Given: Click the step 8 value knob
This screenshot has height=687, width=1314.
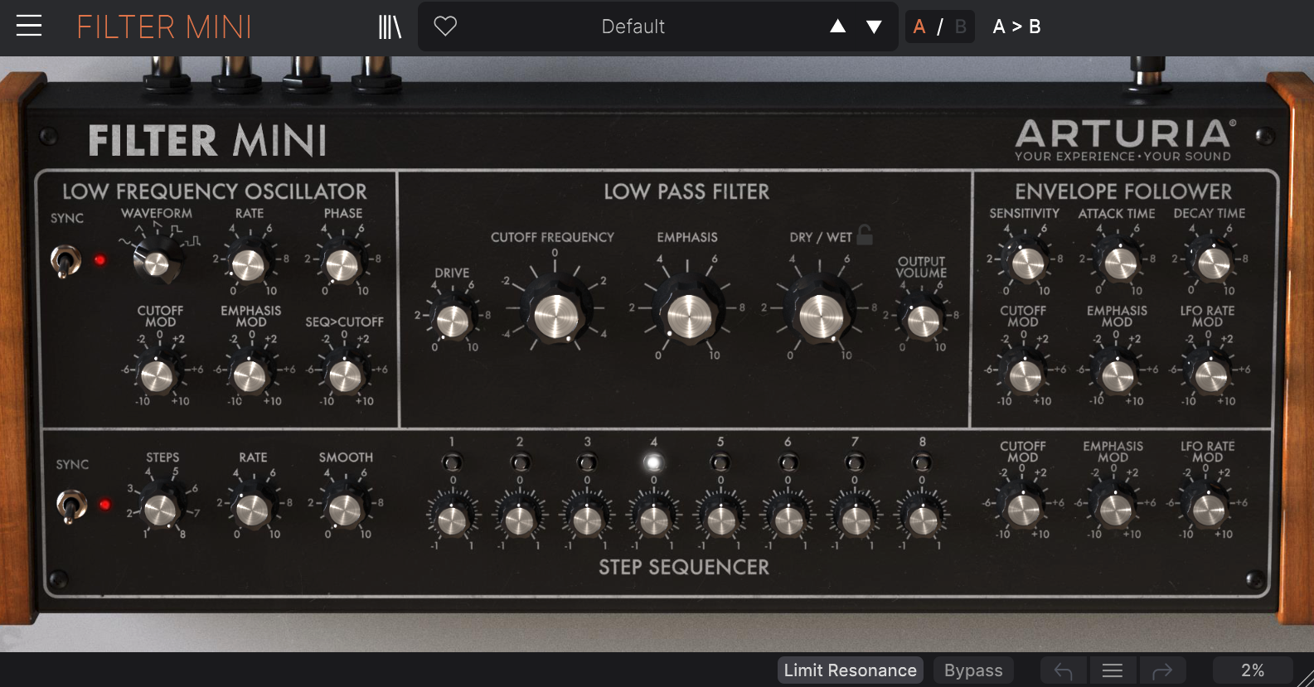Looking at the screenshot, I should click(x=922, y=520).
